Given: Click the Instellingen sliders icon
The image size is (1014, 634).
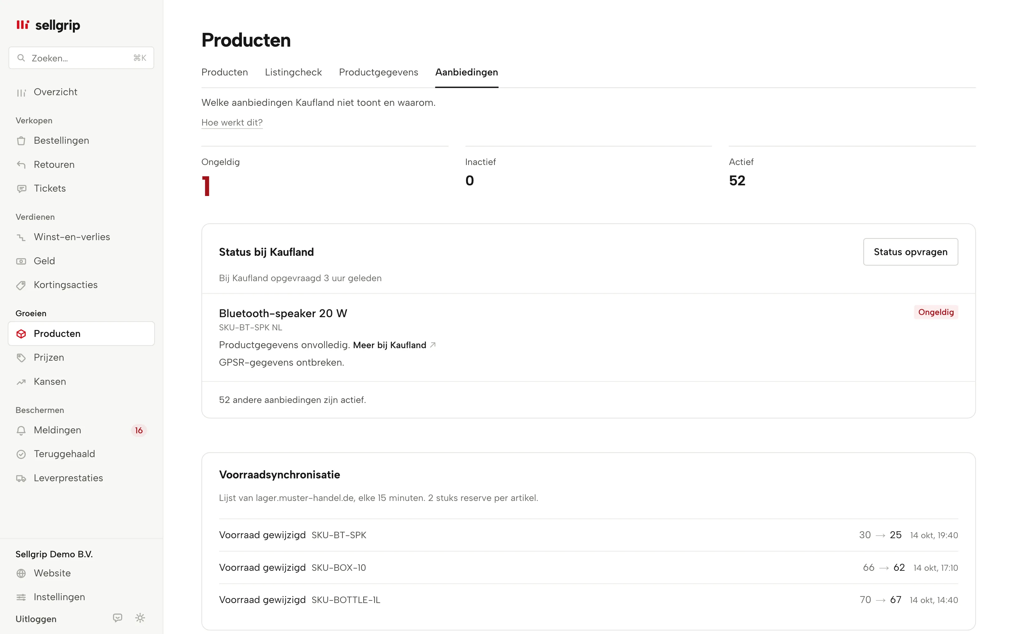Looking at the screenshot, I should 21,597.
